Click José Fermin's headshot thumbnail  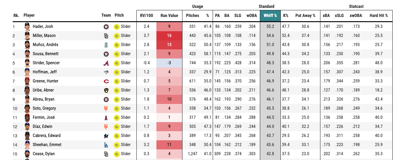(27, 118)
